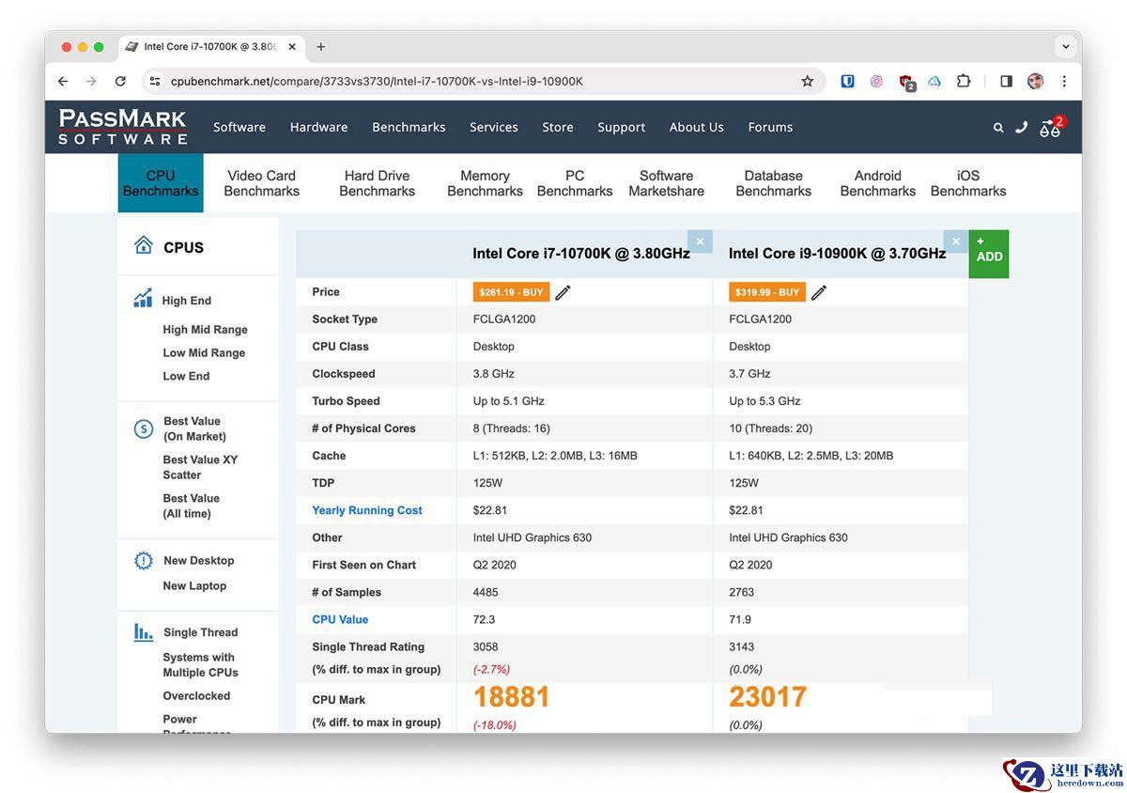Viewport: 1127px width, 793px height.
Task: Open the New Laptop sidebar link
Action: point(194,585)
